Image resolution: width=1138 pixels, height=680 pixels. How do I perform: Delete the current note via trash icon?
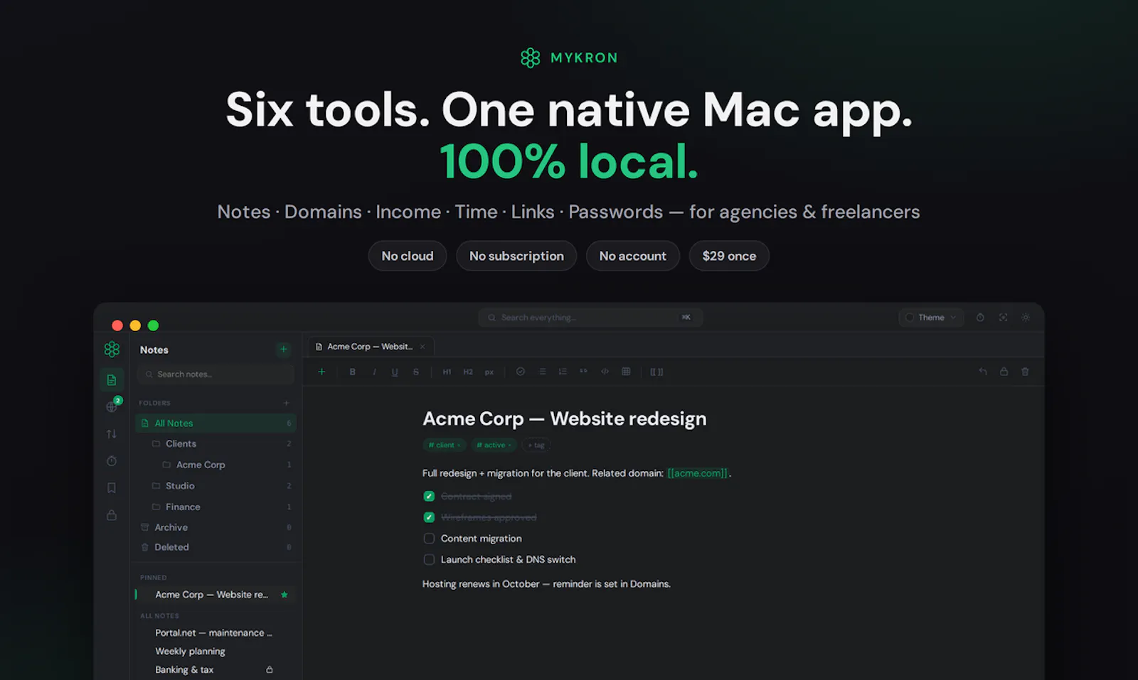1025,371
